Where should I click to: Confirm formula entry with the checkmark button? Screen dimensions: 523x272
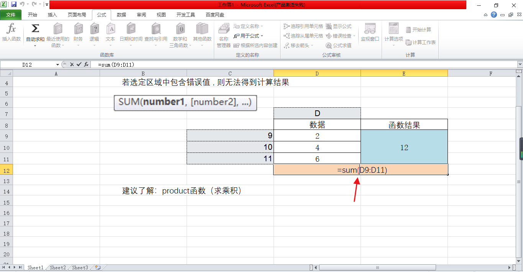(x=79, y=64)
